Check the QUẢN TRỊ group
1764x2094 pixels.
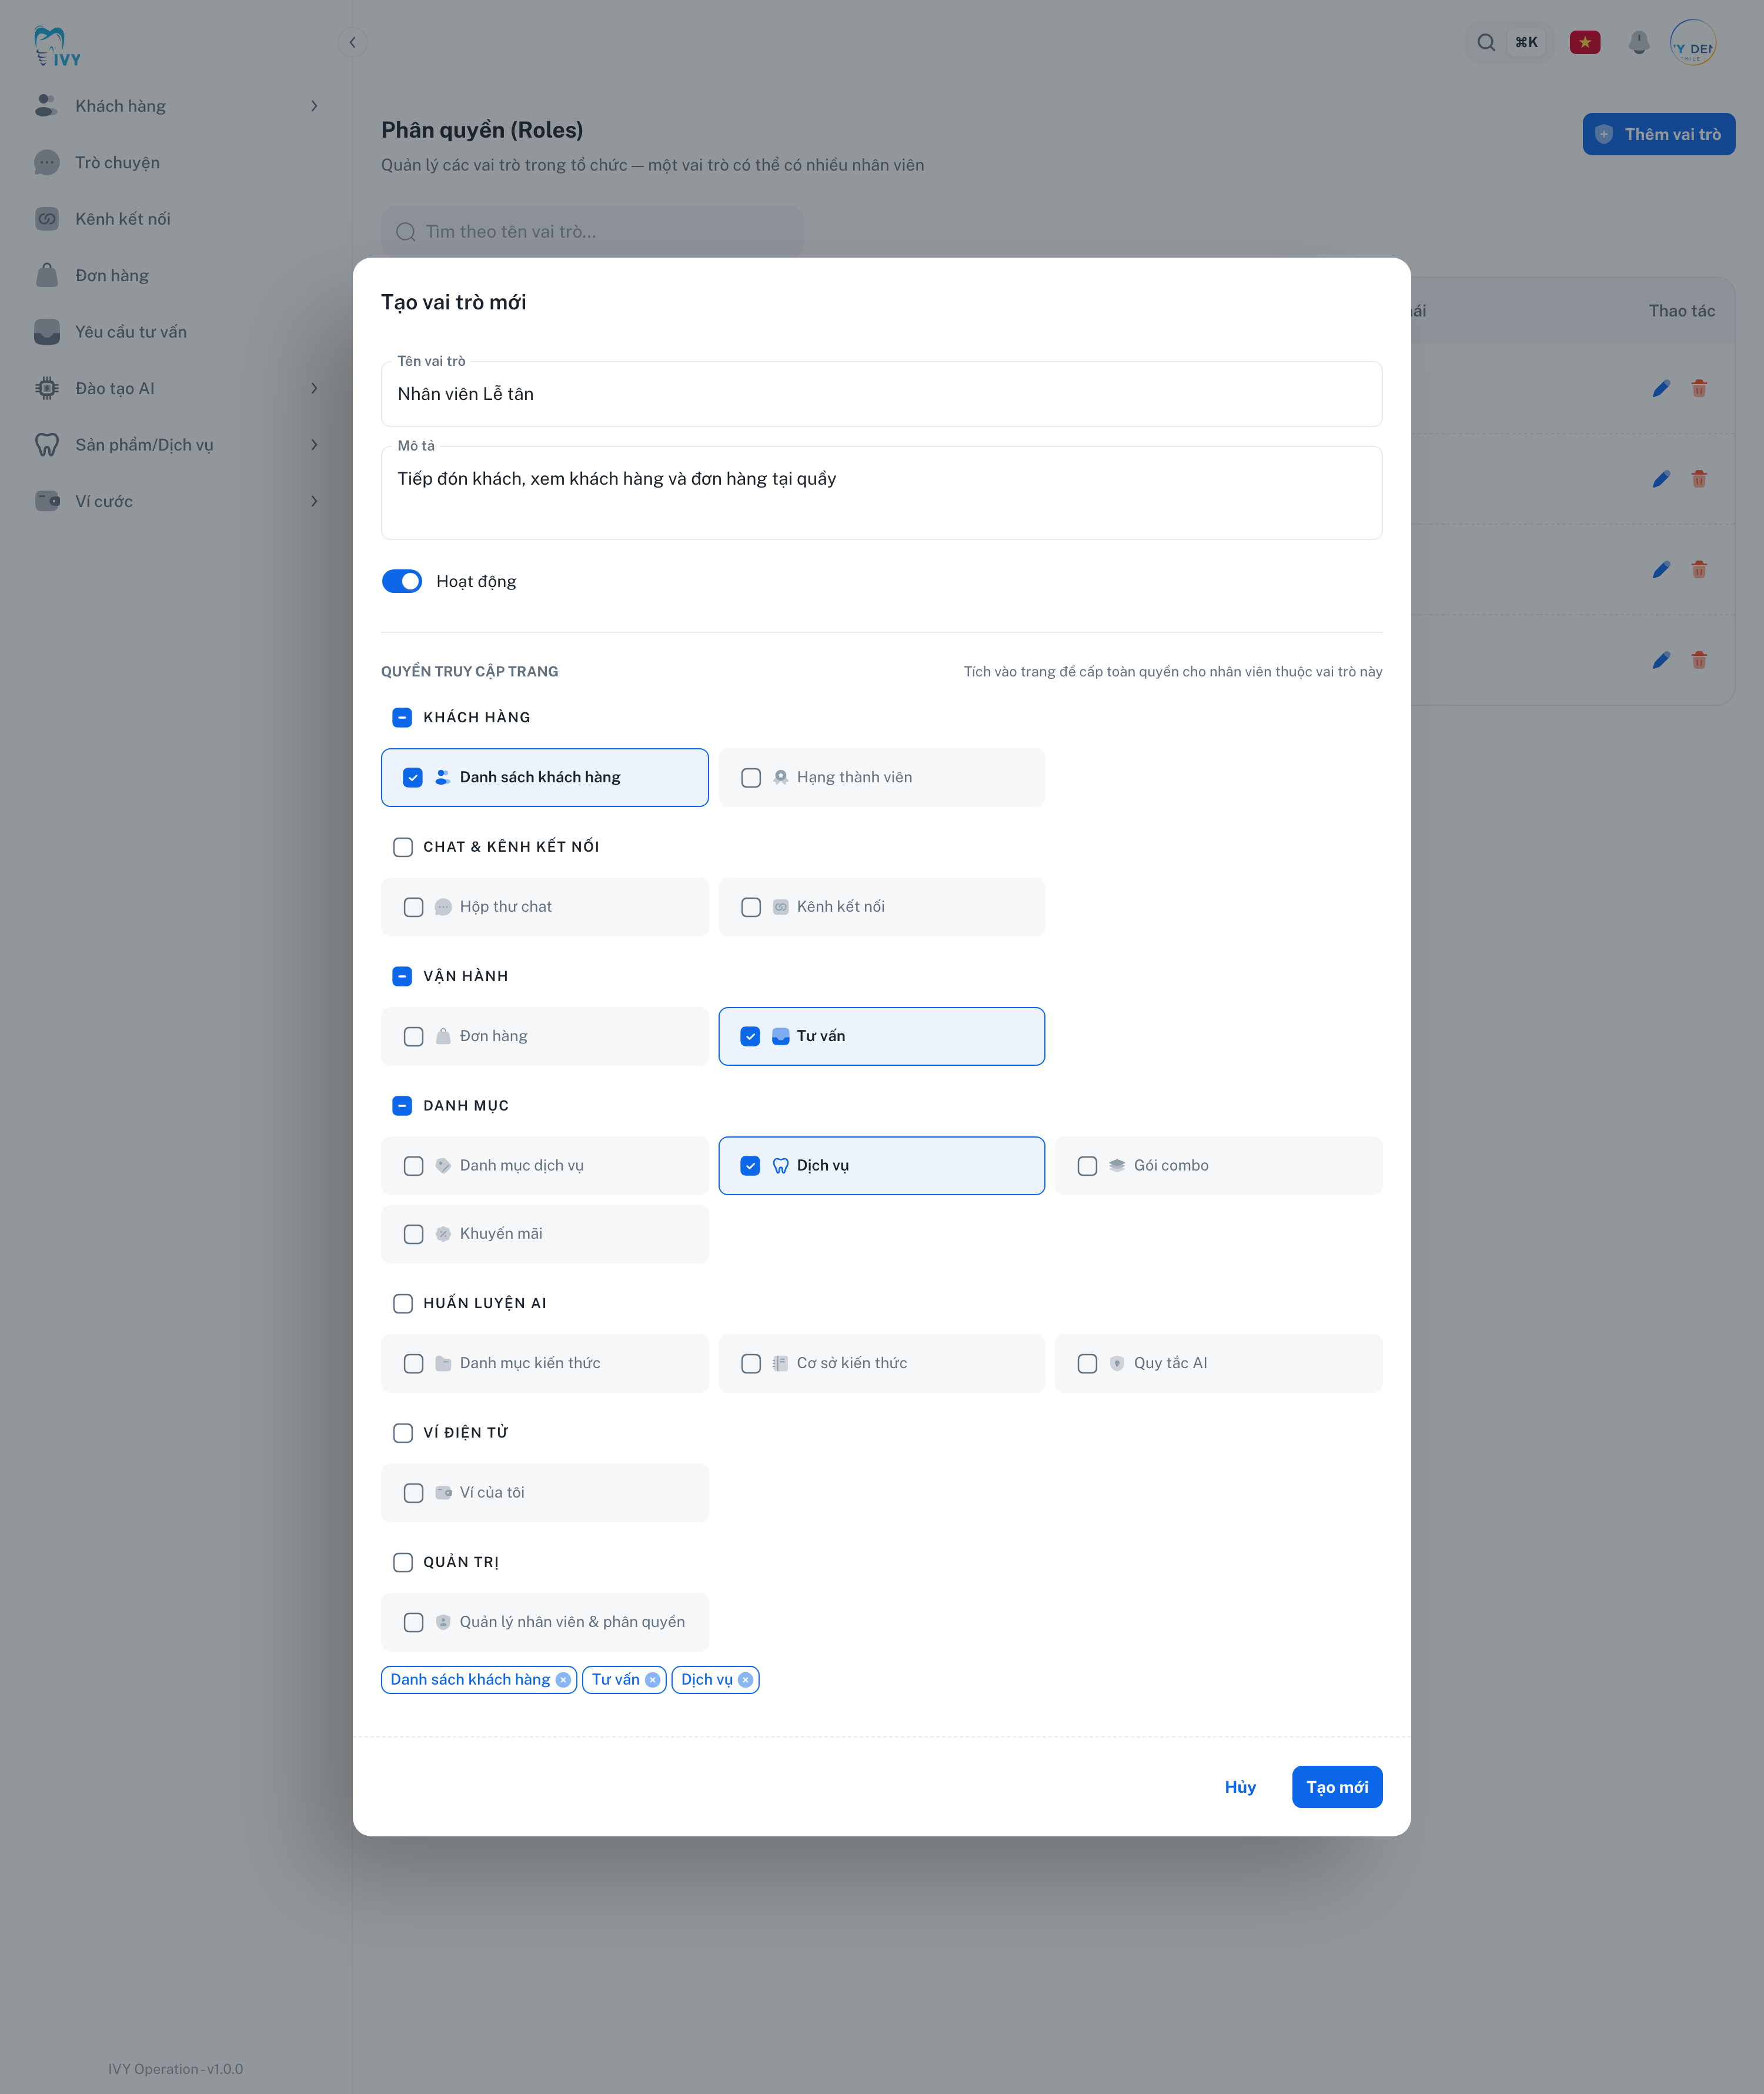click(402, 1562)
